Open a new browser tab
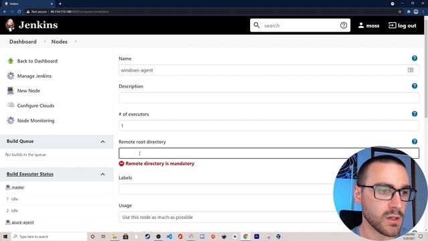The width and height of the screenshot is (428, 241). click(60, 4)
